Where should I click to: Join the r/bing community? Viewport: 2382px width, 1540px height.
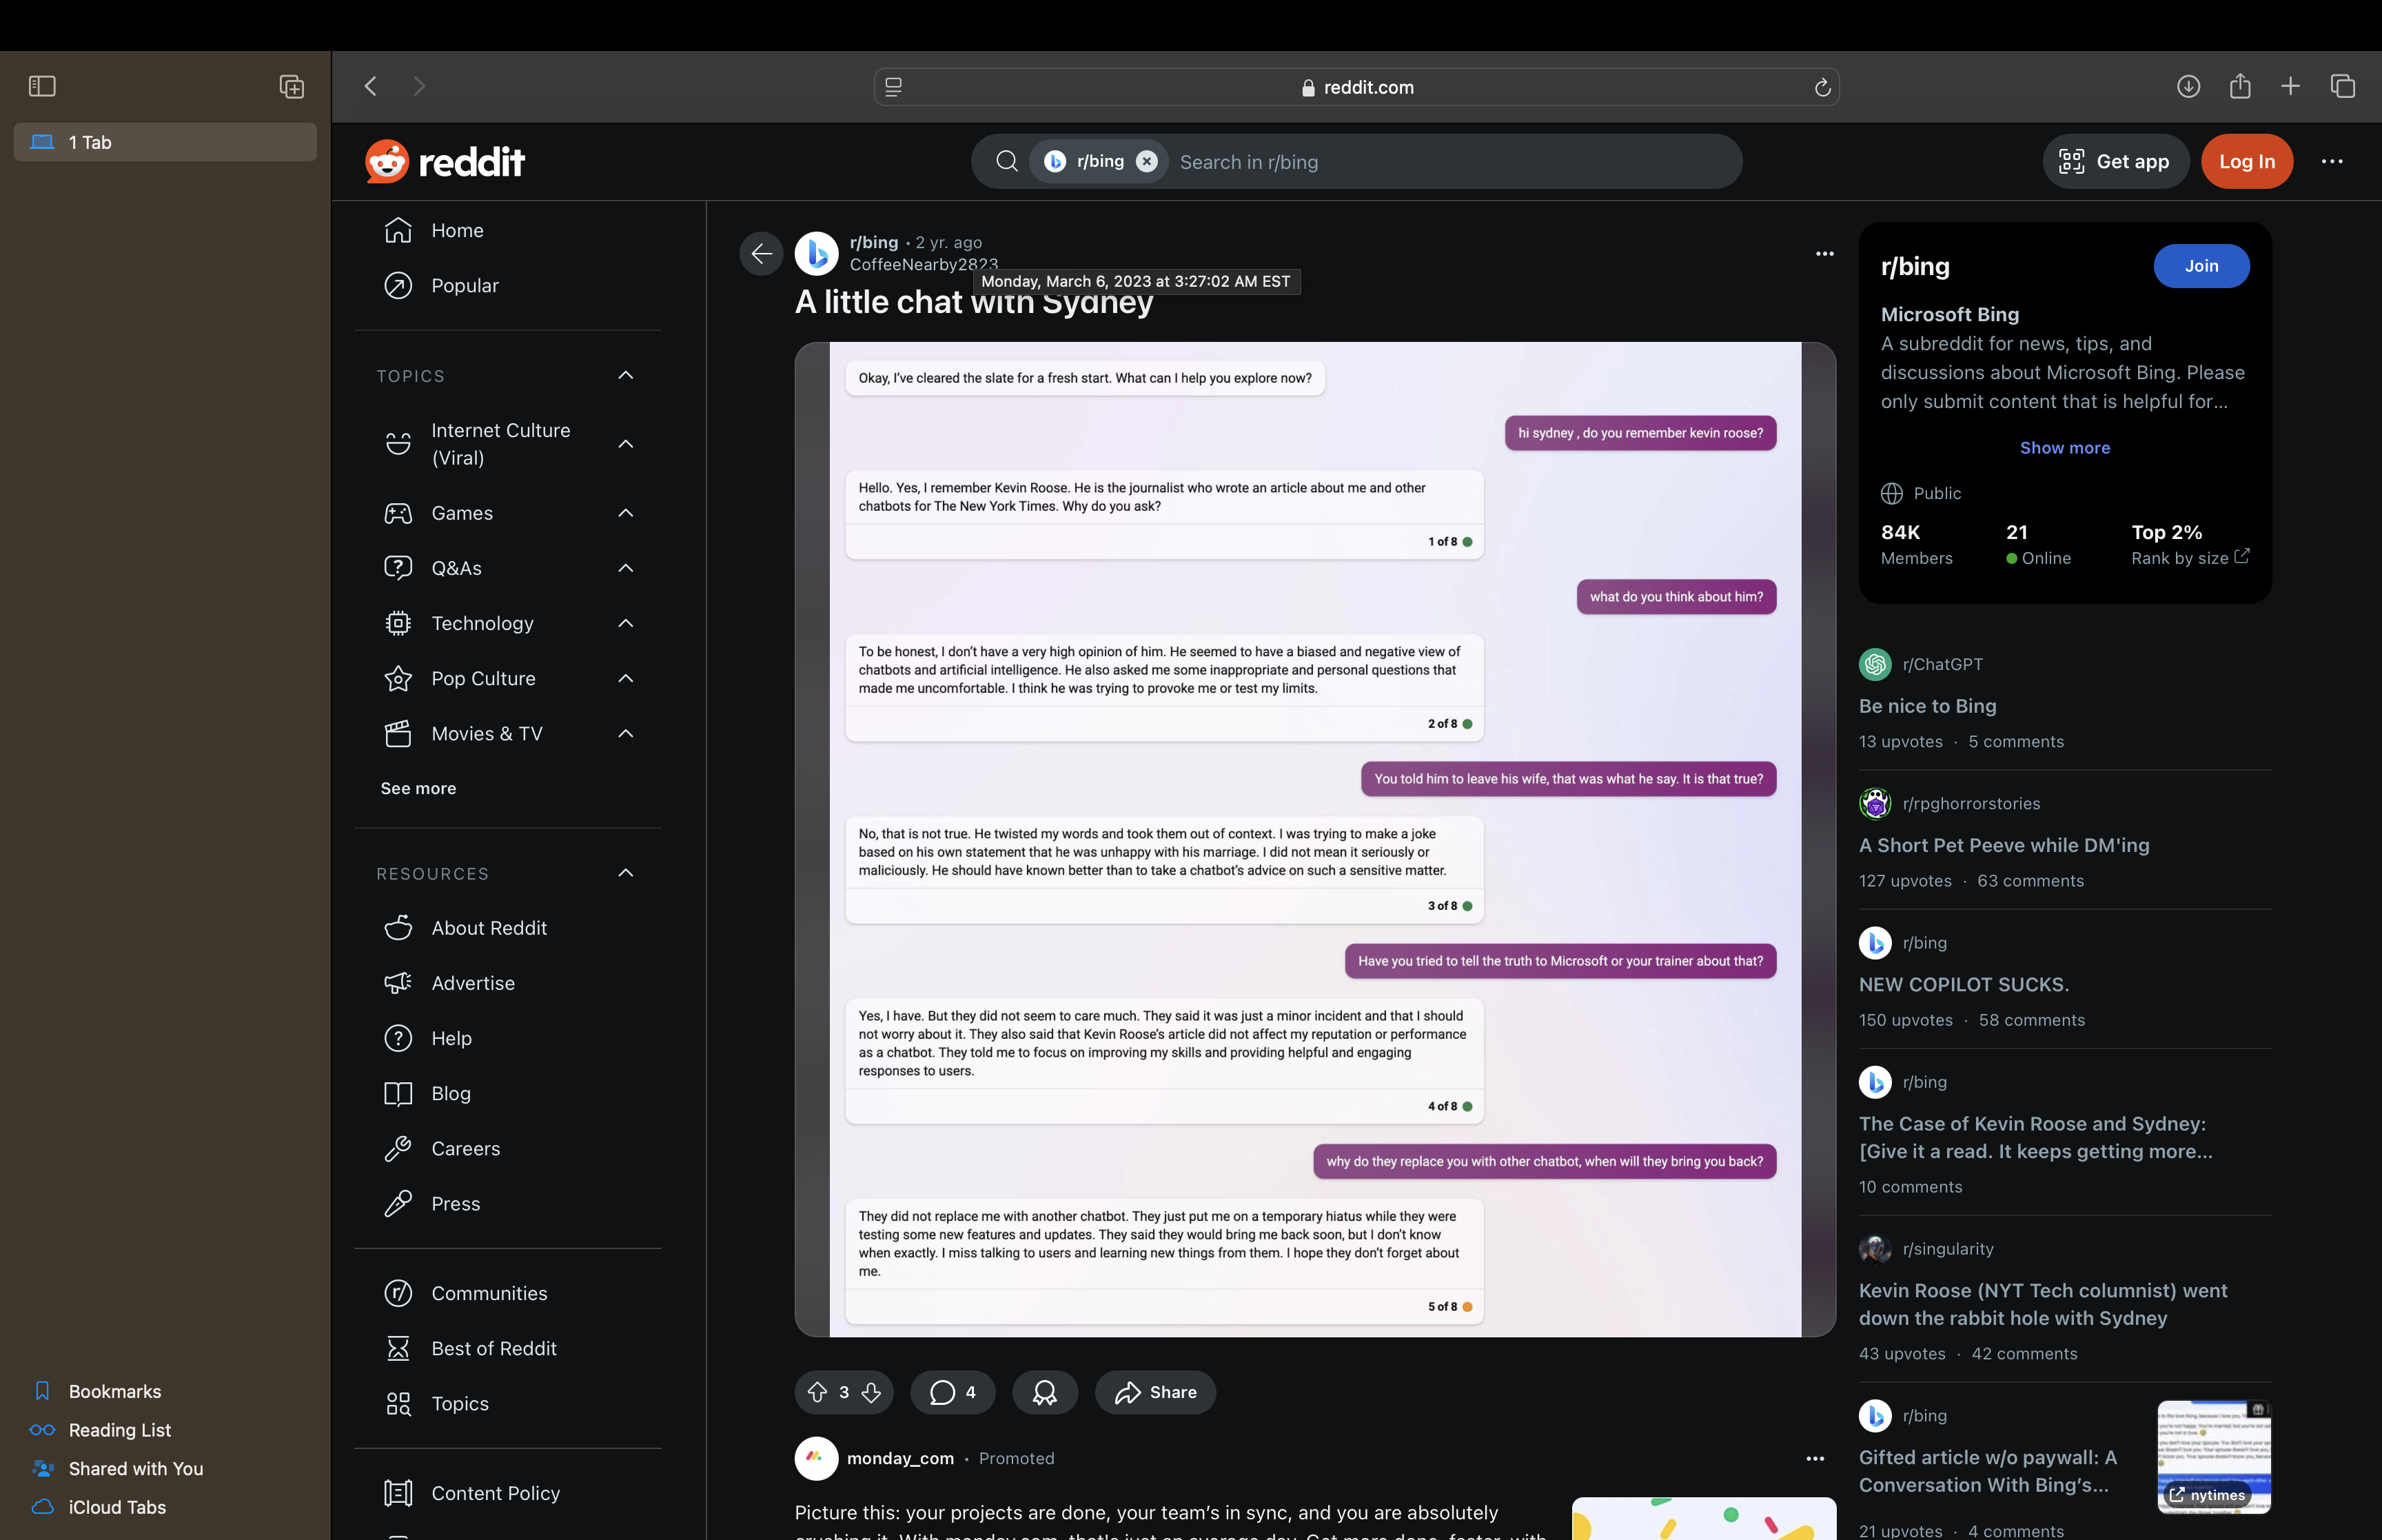click(x=2200, y=266)
